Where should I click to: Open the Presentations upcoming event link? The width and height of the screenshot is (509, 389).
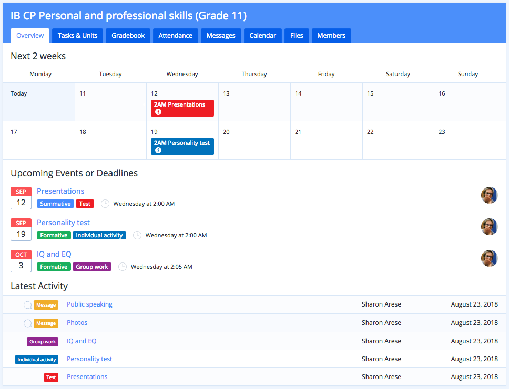(x=60, y=191)
